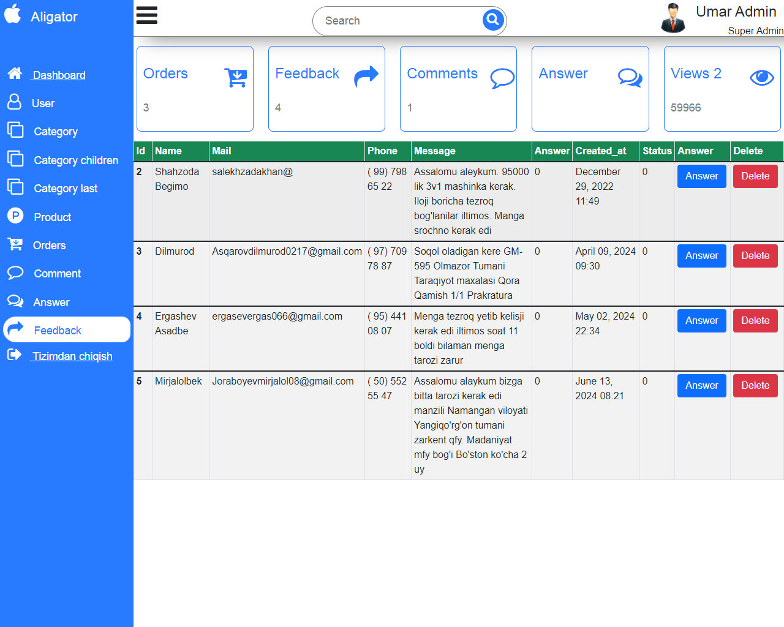Click the Aligator apple logo
The width and height of the screenshot is (784, 627).
tap(13, 14)
